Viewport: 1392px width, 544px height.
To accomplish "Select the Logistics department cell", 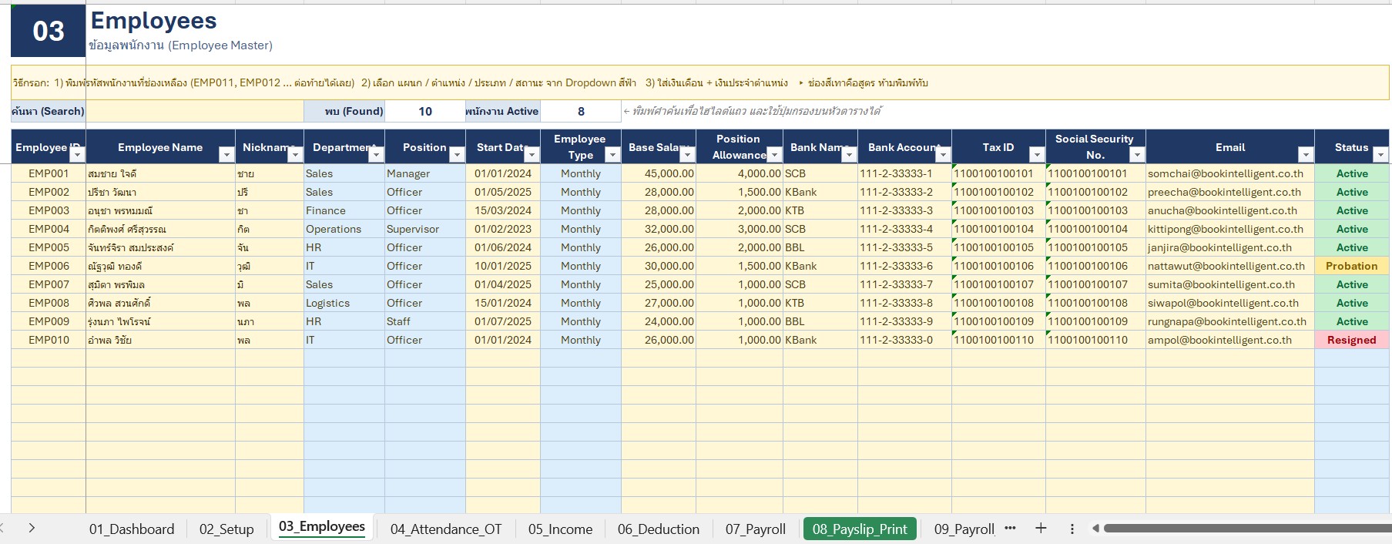I will 344,303.
